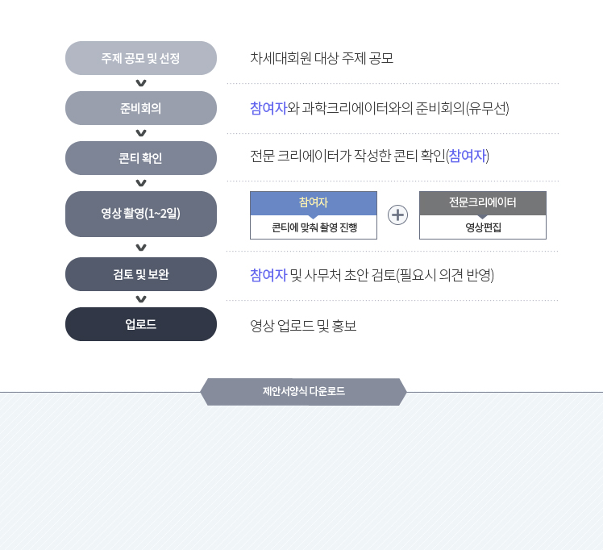Click chevron arrow below 콘티 확인

(x=141, y=183)
